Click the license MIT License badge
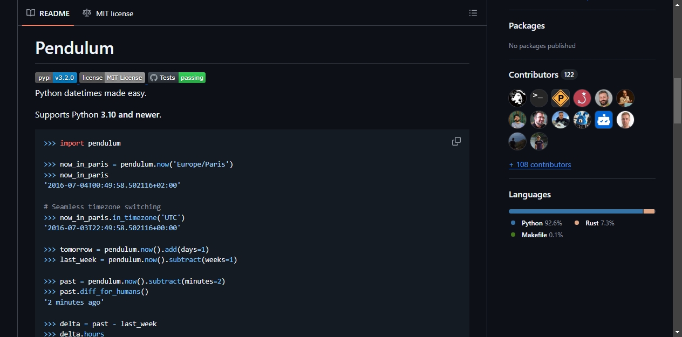Image resolution: width=682 pixels, height=337 pixels. point(112,78)
